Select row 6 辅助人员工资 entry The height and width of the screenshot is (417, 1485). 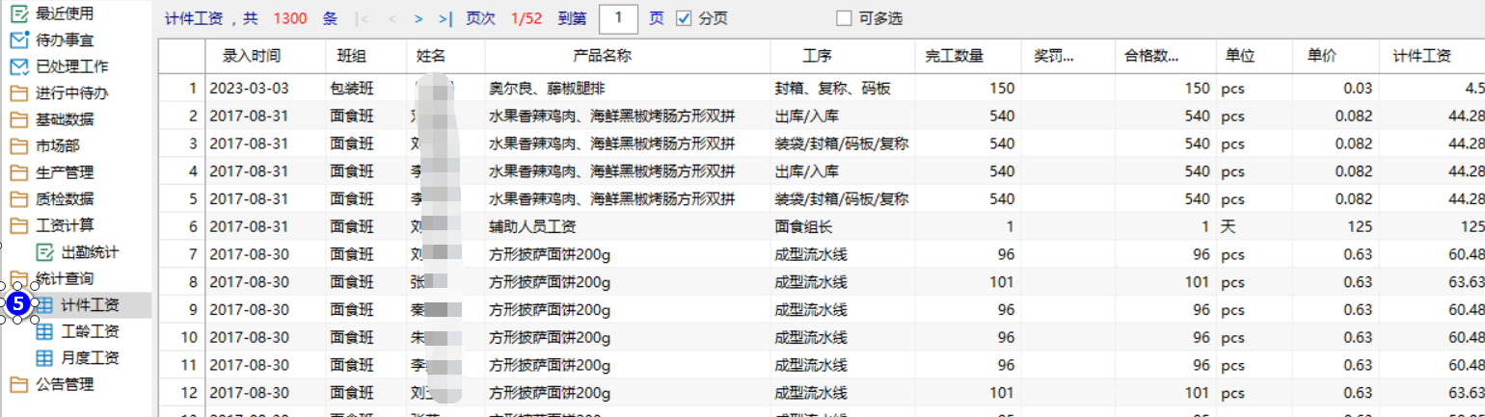tap(533, 227)
